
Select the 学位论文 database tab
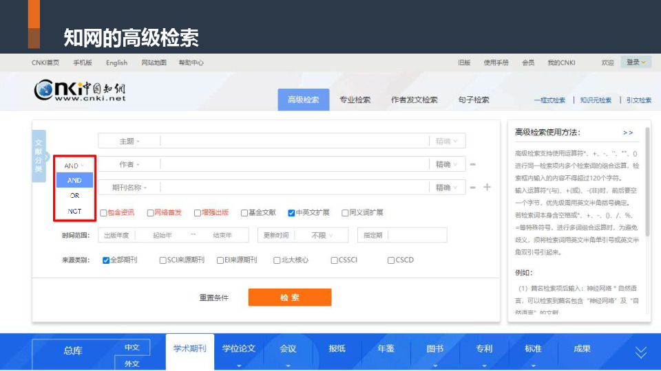pyautogui.click(x=239, y=349)
